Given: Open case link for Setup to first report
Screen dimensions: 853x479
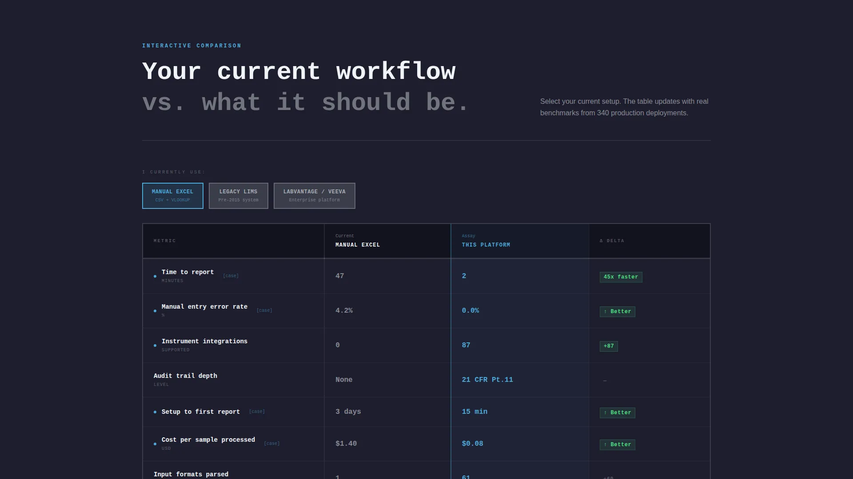Looking at the screenshot, I should [257, 412].
